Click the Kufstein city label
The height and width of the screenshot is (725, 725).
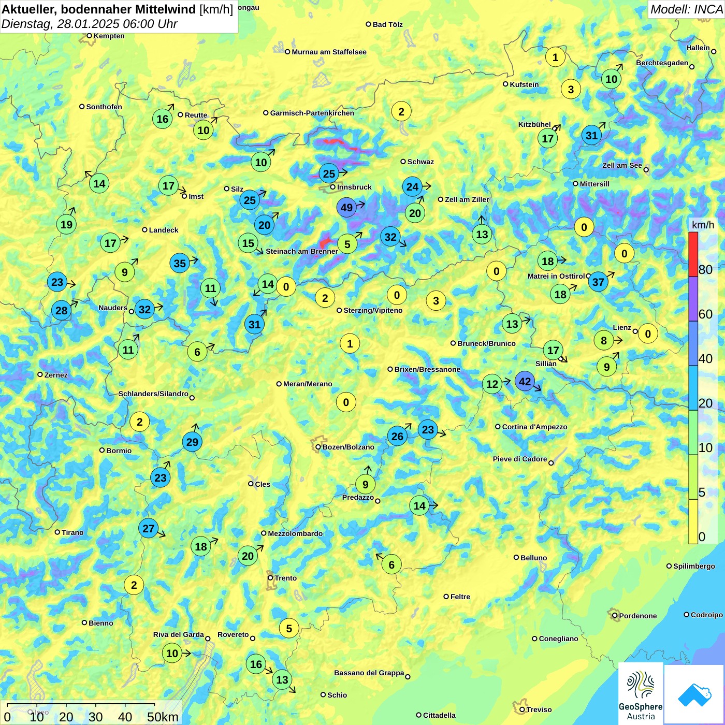(x=524, y=84)
